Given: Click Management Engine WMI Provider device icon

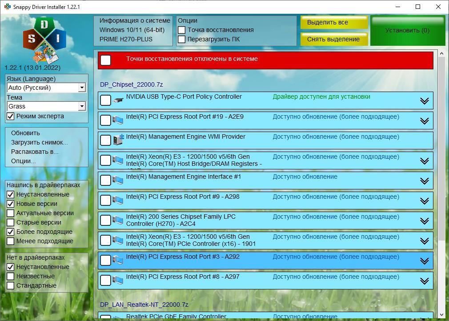Looking at the screenshot, I should [118, 140].
